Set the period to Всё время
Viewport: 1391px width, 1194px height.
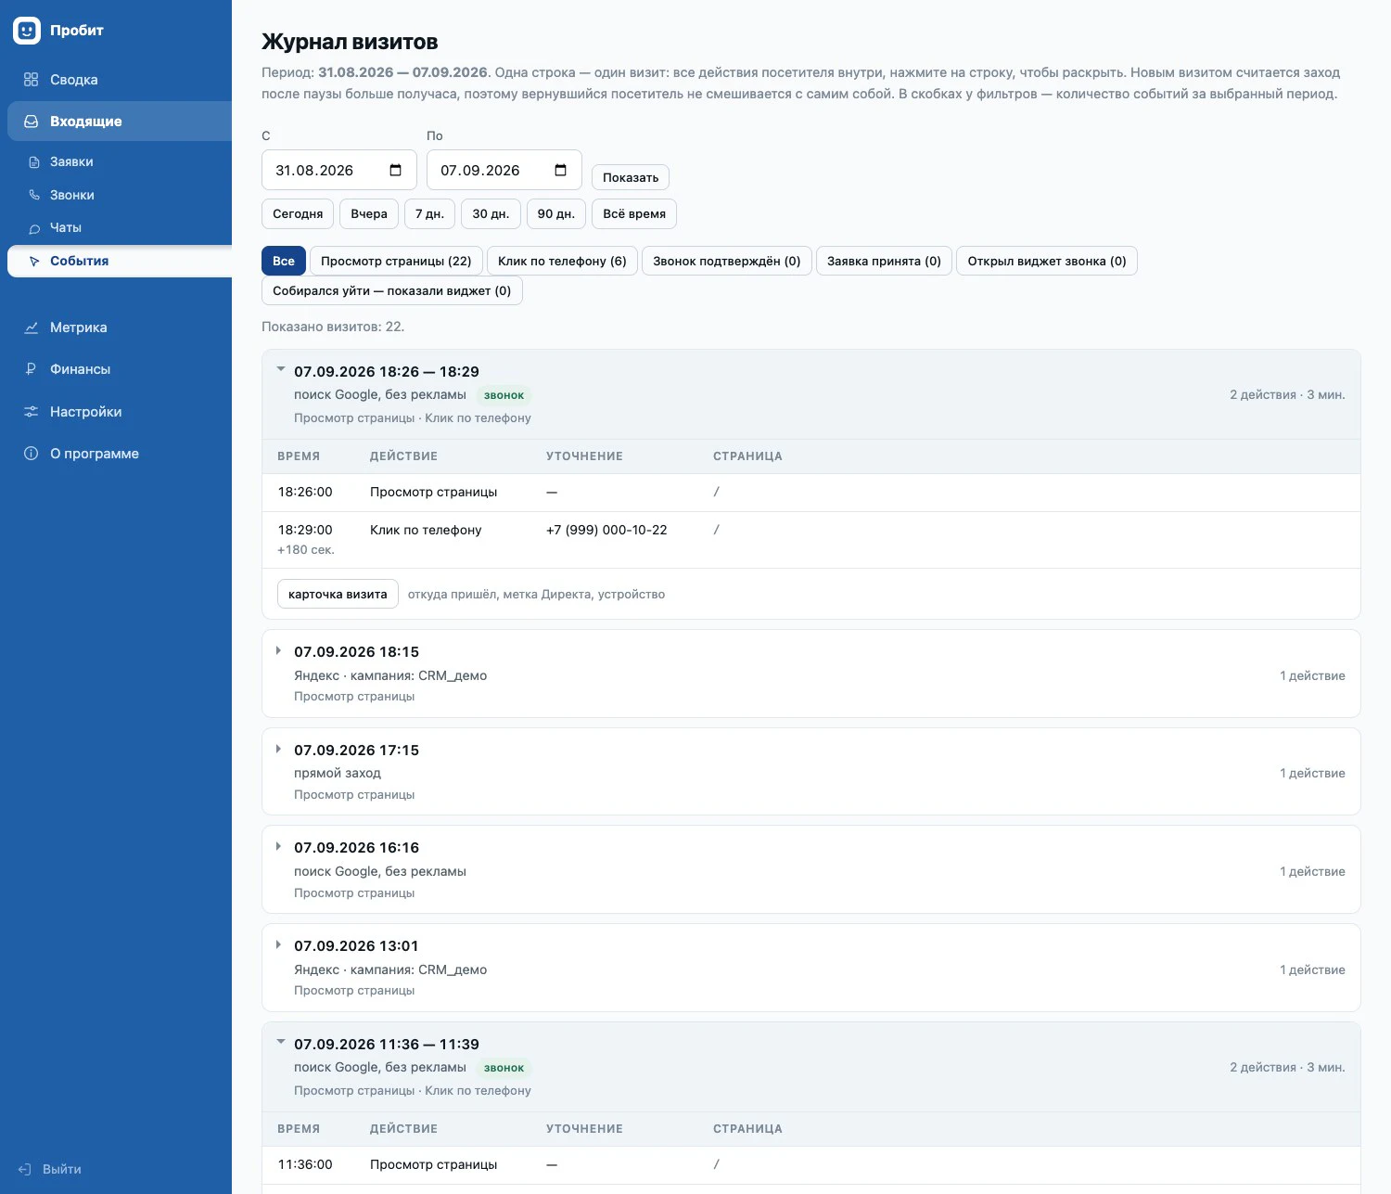point(634,213)
